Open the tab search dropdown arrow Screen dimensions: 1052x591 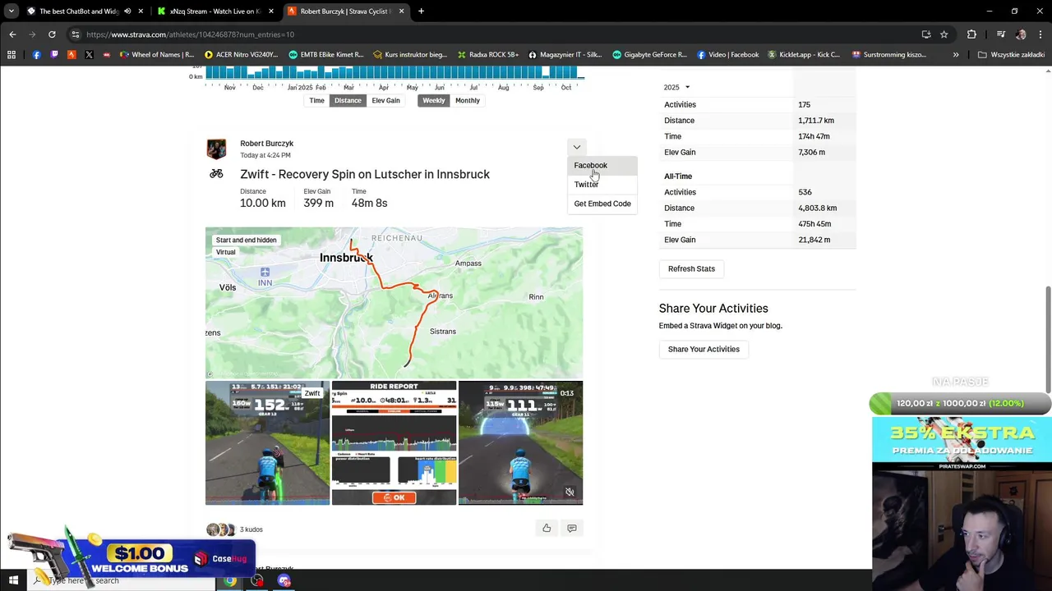(11, 11)
